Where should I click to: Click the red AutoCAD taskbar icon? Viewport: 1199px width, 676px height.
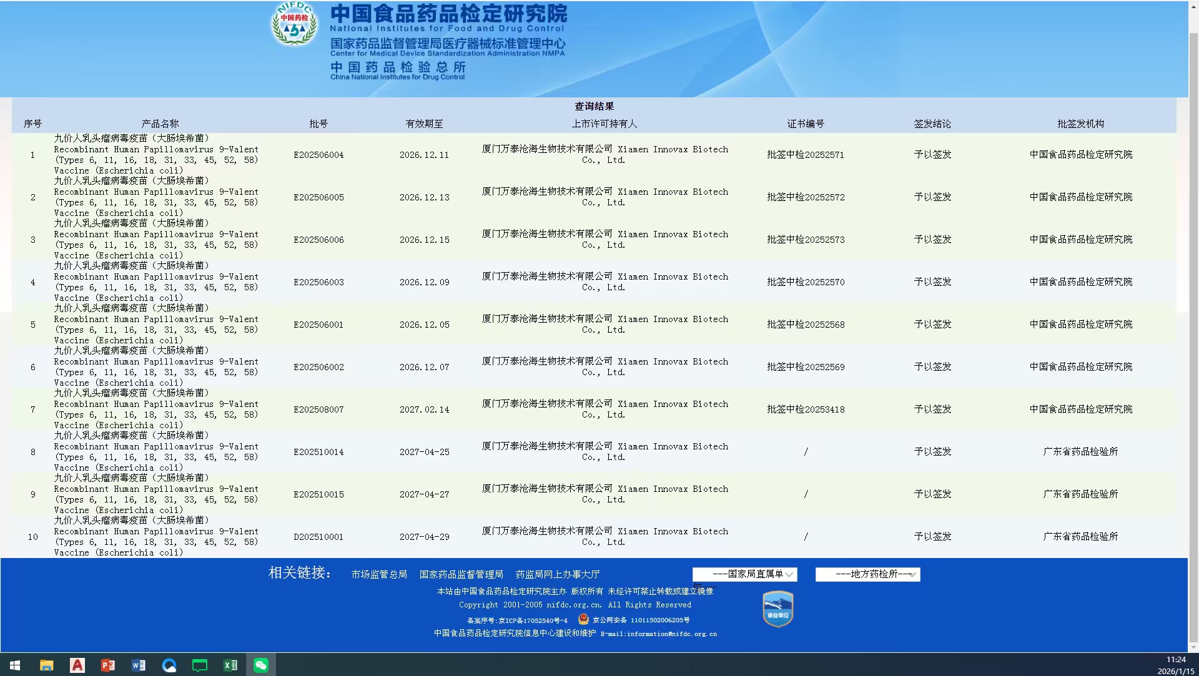point(77,665)
